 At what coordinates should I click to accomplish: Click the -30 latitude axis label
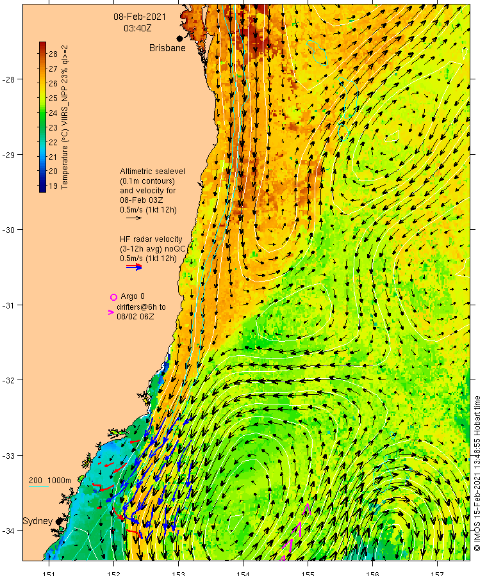point(8,230)
